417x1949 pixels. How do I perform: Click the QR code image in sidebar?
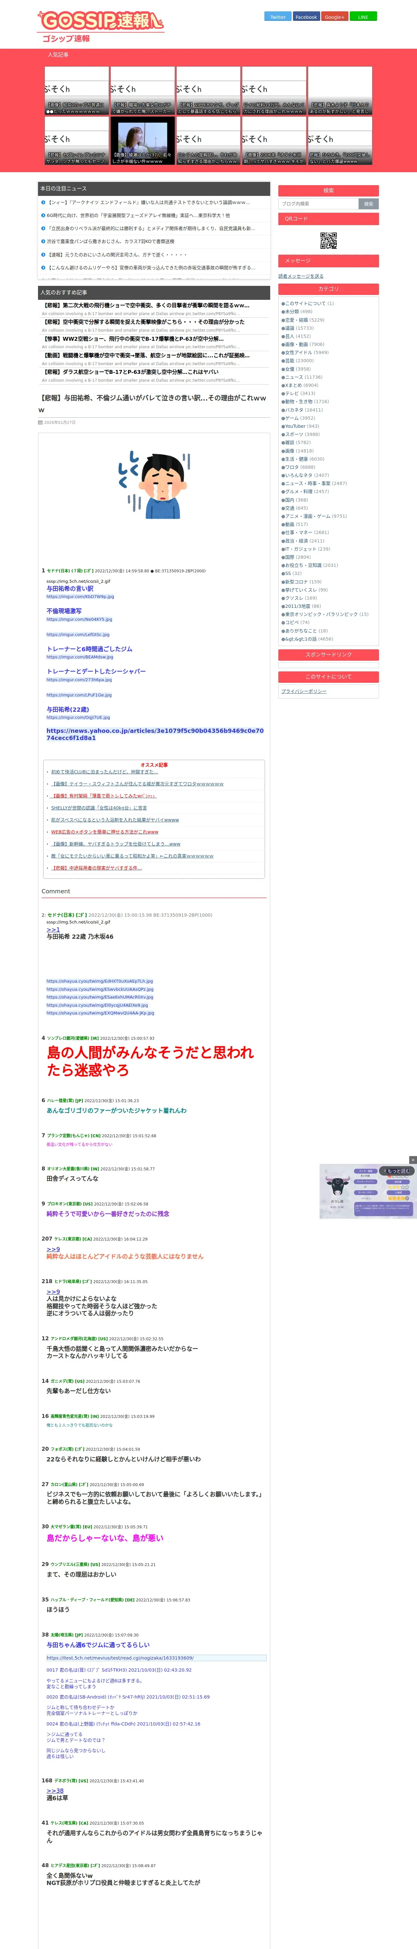click(x=328, y=241)
